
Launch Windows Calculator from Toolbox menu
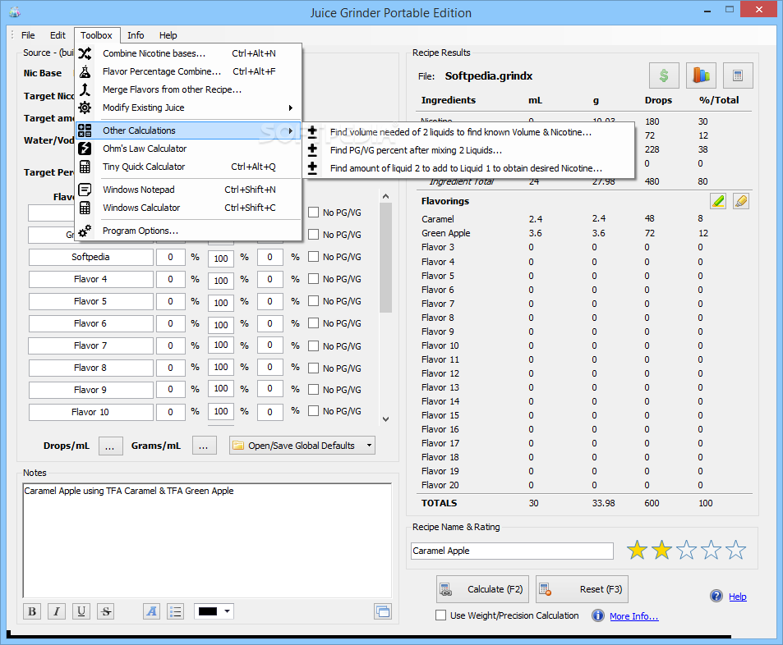[188, 208]
